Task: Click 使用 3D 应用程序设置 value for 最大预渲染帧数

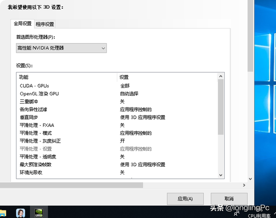Action: point(143,164)
